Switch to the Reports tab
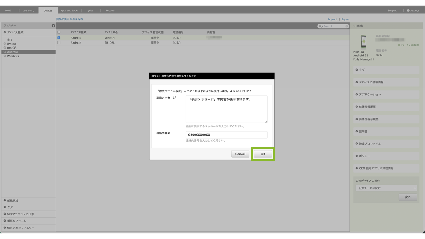The height and width of the screenshot is (239, 425). (110, 10)
